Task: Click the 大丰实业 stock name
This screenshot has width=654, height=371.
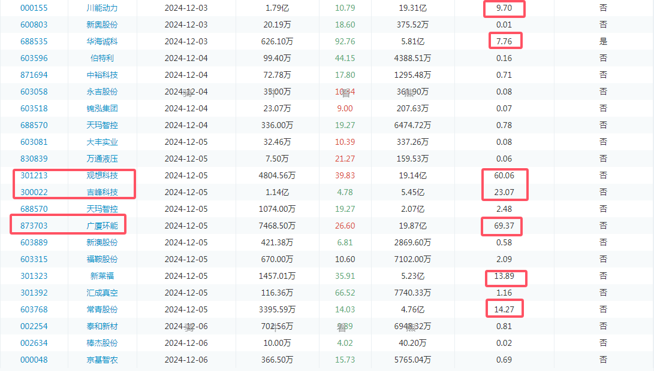Action: (102, 142)
